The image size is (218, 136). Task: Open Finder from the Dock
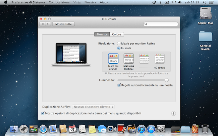coord(14,129)
